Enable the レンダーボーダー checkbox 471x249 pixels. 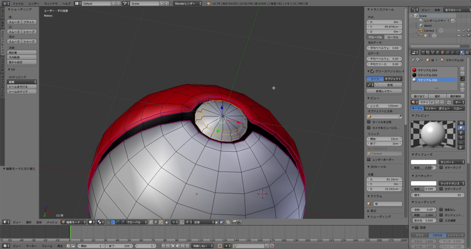click(369, 159)
